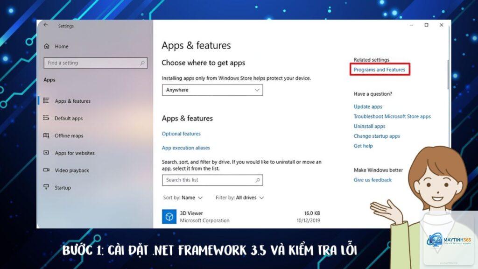Open Optional features link
This screenshot has width=478, height=269.
click(x=181, y=134)
